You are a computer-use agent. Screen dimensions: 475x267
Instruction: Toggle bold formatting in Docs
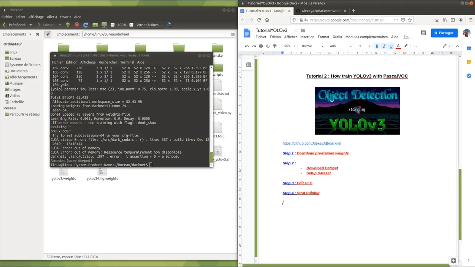[x=377, y=46]
